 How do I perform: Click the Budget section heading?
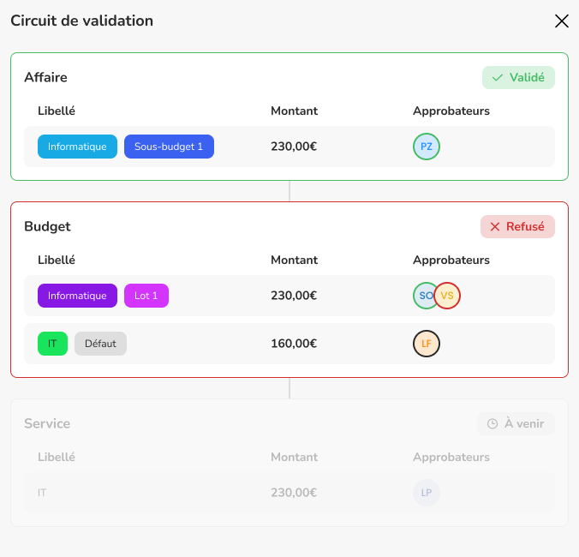coord(47,227)
